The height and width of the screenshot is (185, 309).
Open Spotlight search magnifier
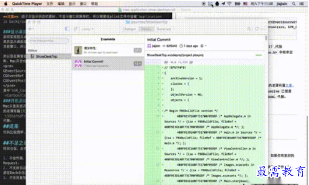[x=294, y=4]
